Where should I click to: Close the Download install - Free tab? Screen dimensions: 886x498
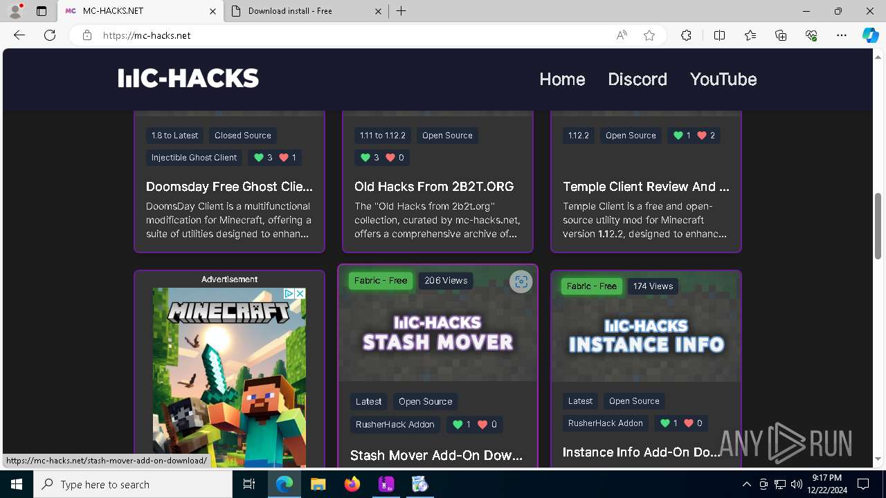(378, 11)
